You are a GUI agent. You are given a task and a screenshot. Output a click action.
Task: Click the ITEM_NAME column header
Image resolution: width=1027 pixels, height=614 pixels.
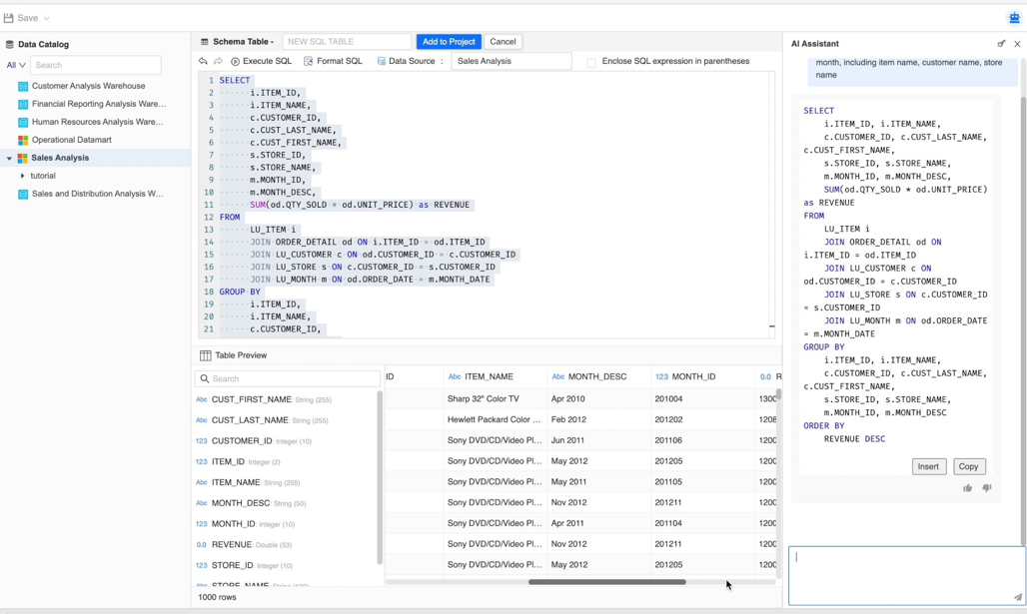pos(496,376)
